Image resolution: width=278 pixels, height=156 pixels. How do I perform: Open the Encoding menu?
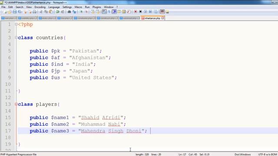[x=40, y=7]
